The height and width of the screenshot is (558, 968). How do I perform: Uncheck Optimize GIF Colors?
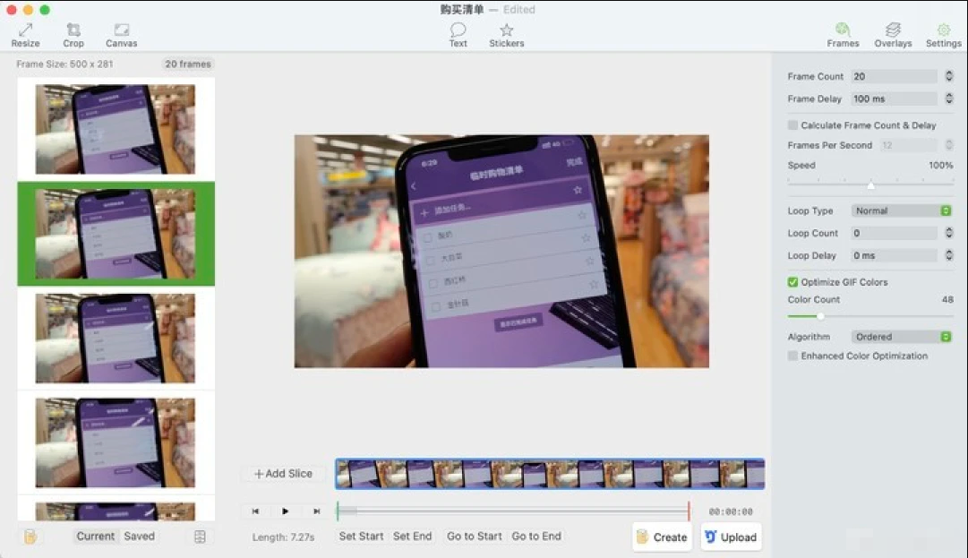pos(792,282)
